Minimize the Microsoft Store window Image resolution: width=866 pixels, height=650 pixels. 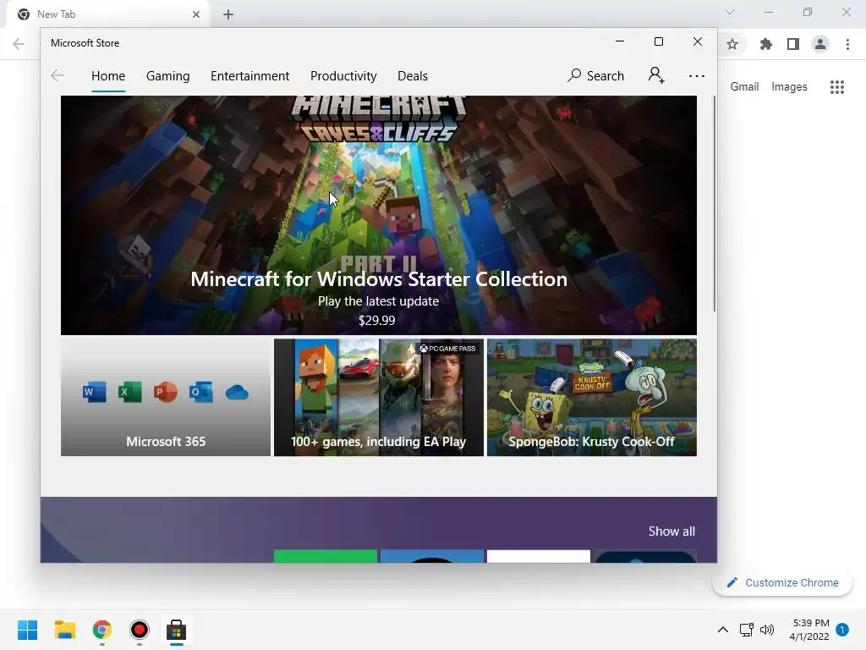pos(620,41)
